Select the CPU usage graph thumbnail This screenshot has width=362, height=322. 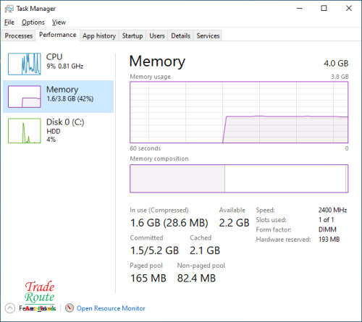[25, 64]
